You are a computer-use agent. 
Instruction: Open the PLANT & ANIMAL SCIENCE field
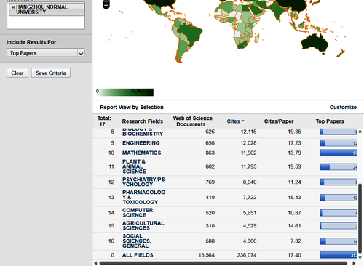point(134,166)
